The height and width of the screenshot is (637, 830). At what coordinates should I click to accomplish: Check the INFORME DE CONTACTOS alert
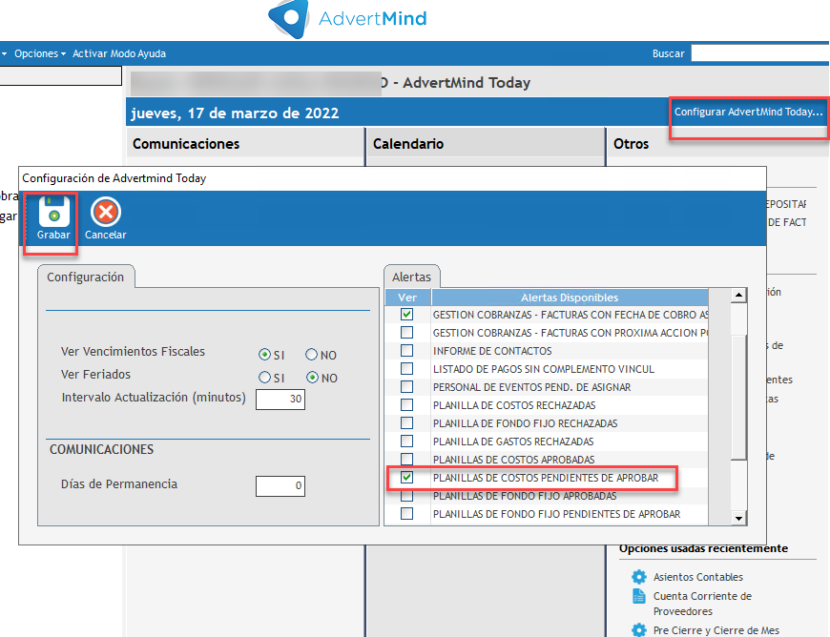coord(406,350)
